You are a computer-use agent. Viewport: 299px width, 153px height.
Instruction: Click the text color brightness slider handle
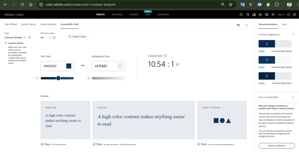click(x=58, y=78)
